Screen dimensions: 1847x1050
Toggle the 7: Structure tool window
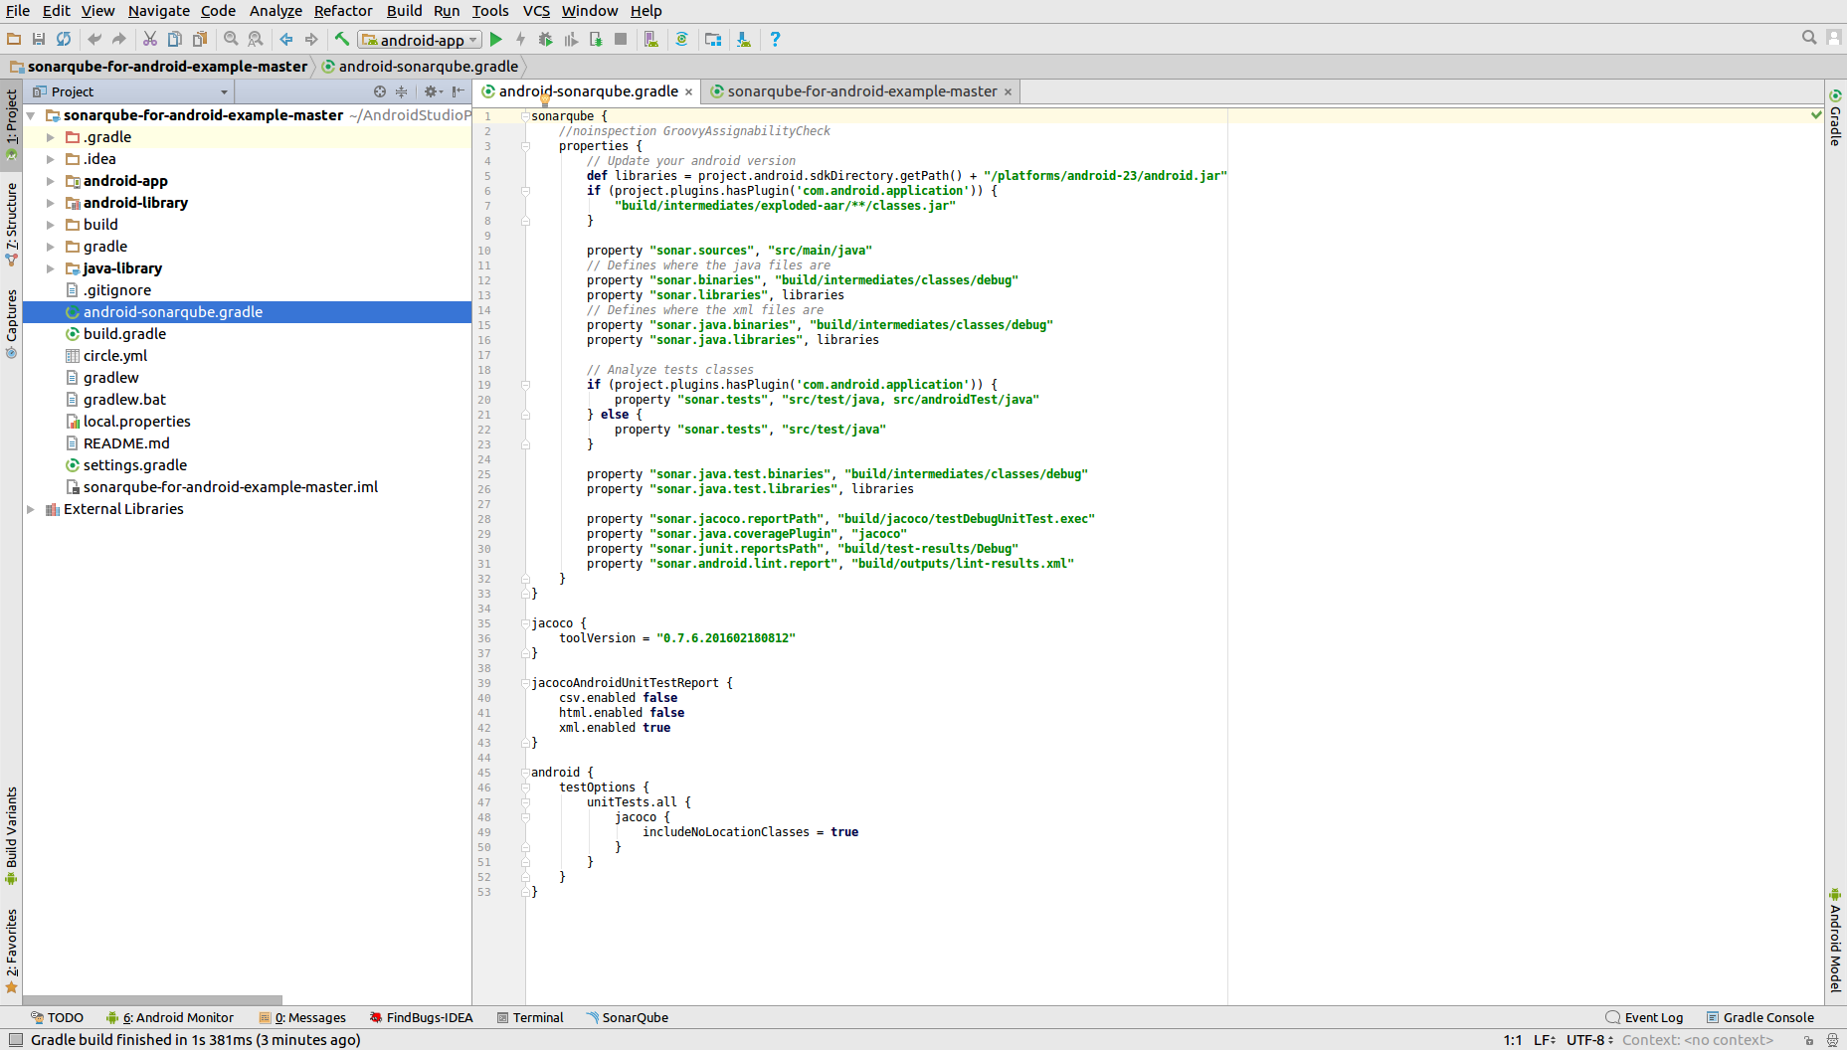pyautogui.click(x=11, y=224)
